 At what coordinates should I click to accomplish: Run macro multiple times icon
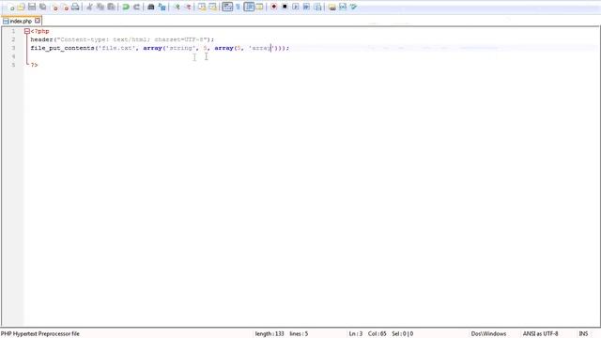coord(307,7)
